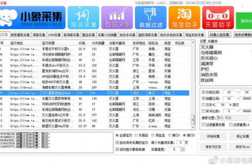Select the highlighted row with sales 99
The width and height of the screenshot is (252, 167).
(94, 93)
